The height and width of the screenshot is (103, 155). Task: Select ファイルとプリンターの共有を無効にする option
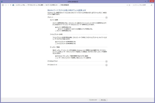[x=56, y=44]
